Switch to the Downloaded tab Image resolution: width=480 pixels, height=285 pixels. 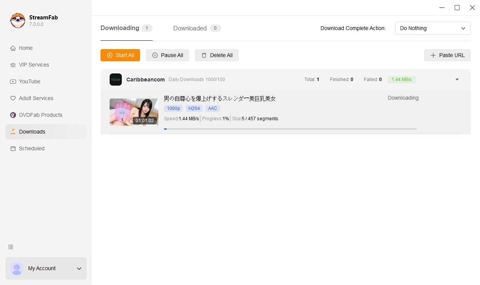pyautogui.click(x=190, y=28)
